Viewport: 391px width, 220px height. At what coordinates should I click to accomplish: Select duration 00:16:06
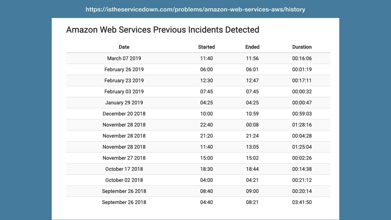[x=302, y=58]
